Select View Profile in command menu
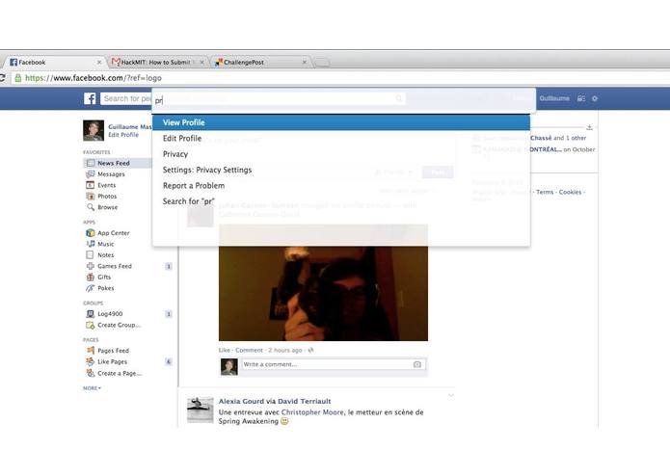 [x=341, y=122]
